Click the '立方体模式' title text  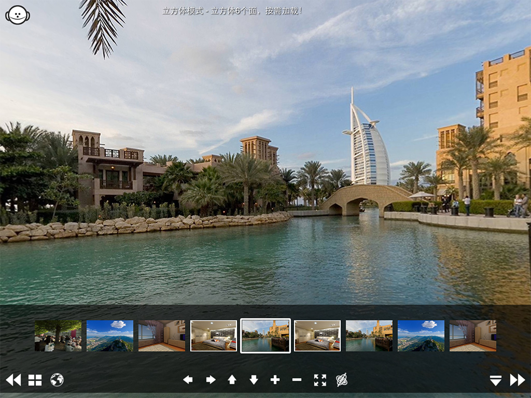pos(183,11)
